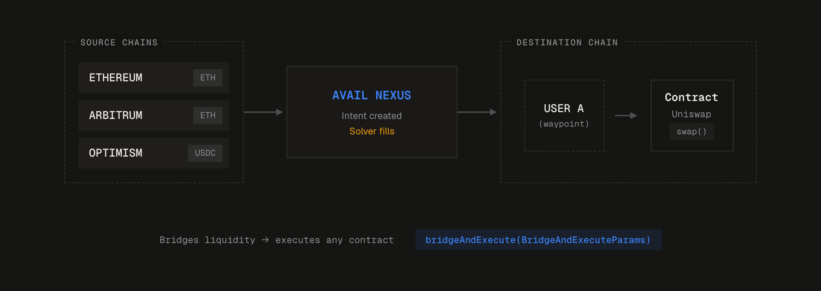Click the ARBITRUM chain row
This screenshot has height=291, width=821.
[x=154, y=116]
